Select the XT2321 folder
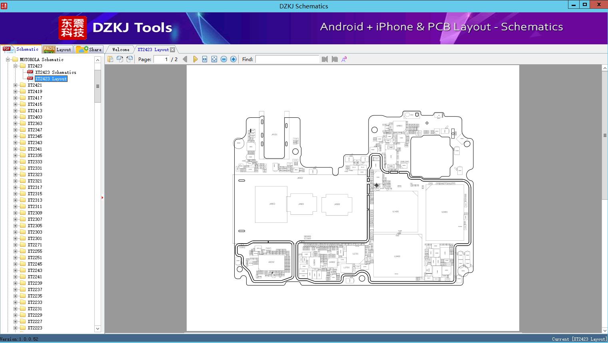This screenshot has width=608, height=343. (x=35, y=181)
